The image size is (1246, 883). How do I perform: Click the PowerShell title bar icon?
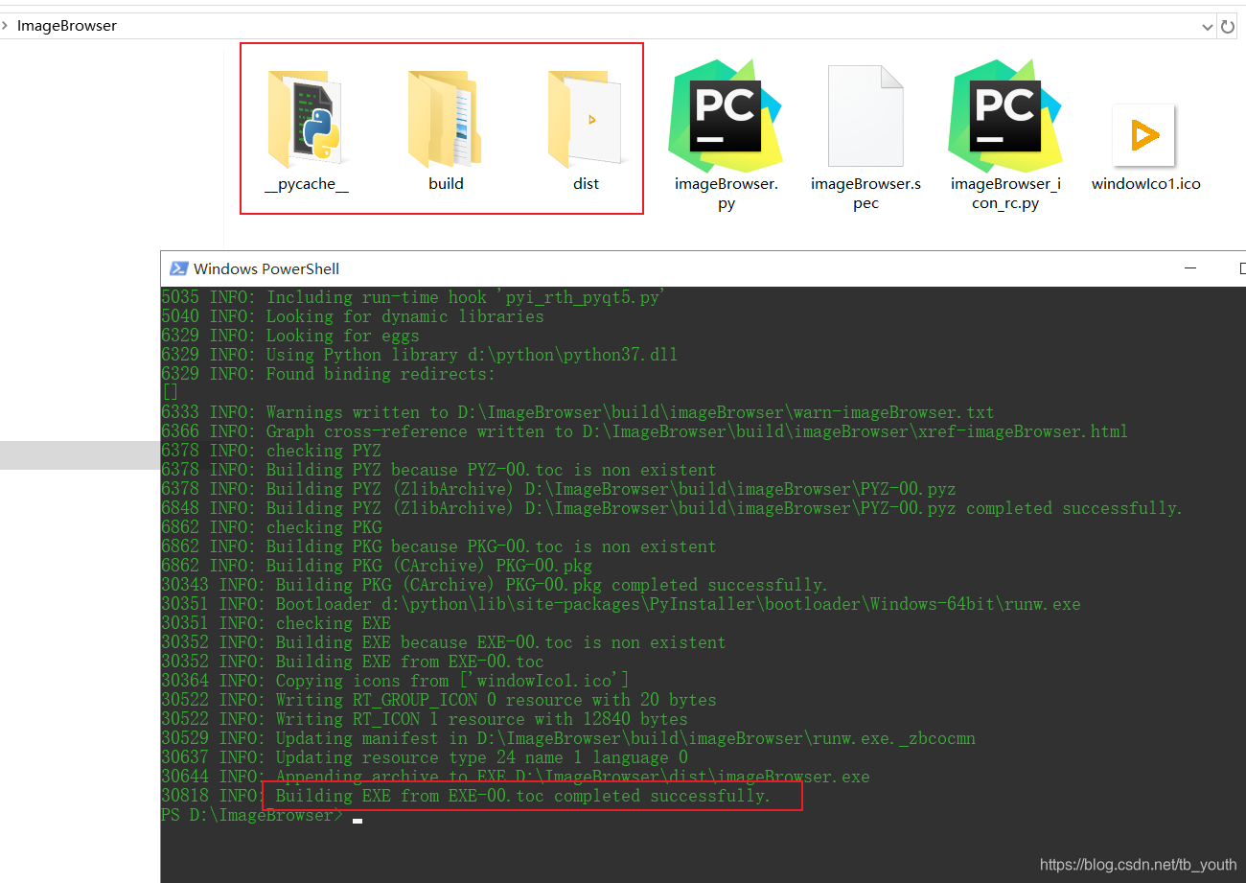[178, 268]
